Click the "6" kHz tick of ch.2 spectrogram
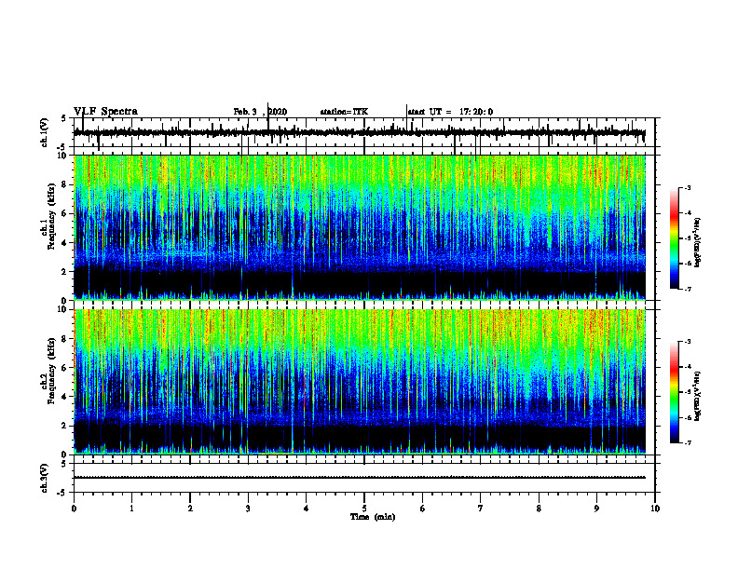The image size is (738, 570). 64,368
